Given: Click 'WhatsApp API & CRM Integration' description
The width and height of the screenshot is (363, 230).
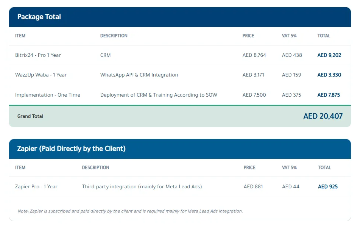Looking at the screenshot, I should 139,75.
